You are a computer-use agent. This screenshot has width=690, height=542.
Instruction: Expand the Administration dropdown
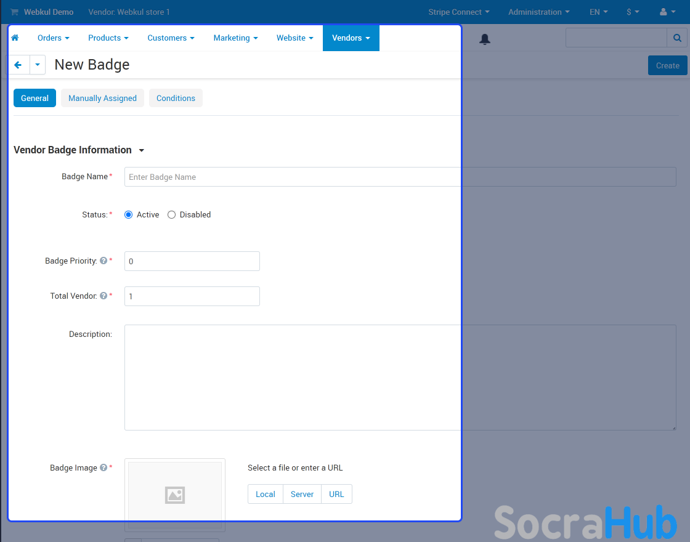point(538,12)
